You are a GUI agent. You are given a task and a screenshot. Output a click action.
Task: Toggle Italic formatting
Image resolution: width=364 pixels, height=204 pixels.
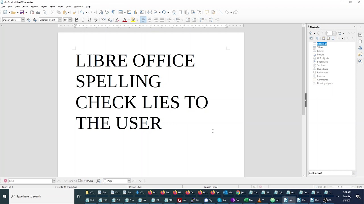83,20
